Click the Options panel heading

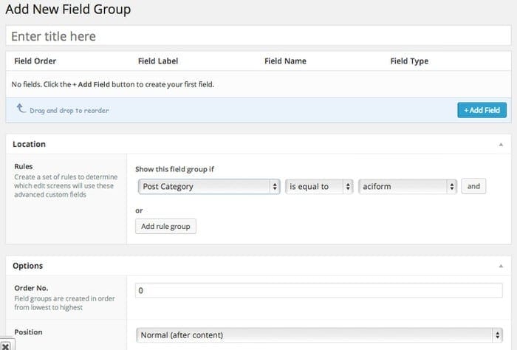coord(28,266)
